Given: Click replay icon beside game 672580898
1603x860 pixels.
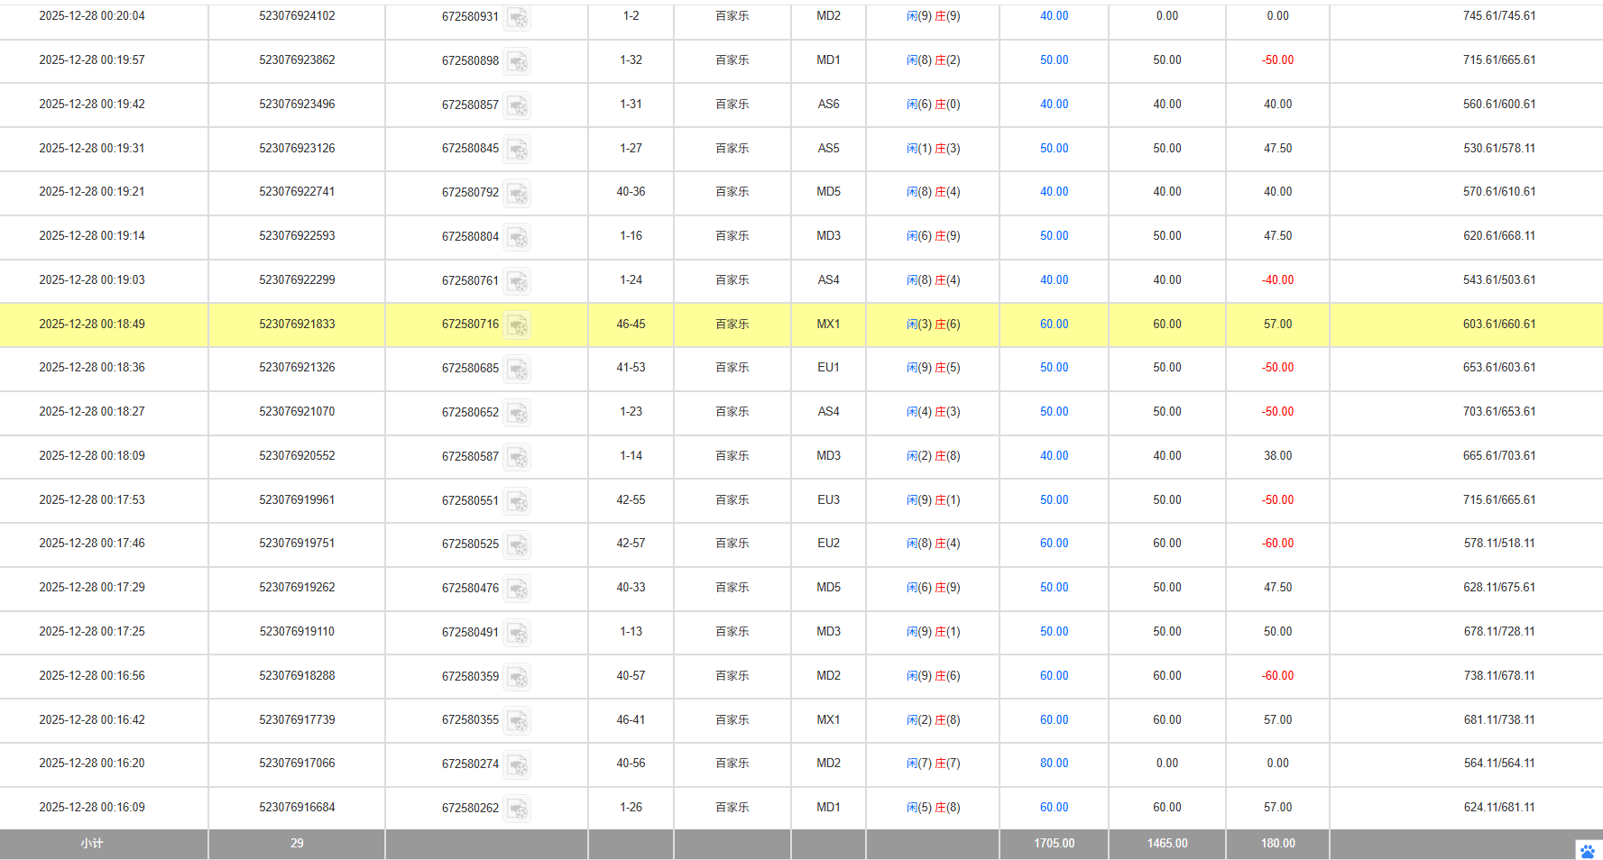Looking at the screenshot, I should pyautogui.click(x=517, y=61).
